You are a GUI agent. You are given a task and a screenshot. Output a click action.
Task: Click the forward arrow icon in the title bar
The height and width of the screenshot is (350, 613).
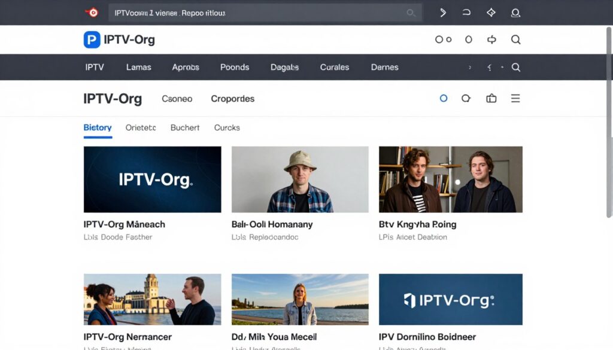(x=443, y=13)
